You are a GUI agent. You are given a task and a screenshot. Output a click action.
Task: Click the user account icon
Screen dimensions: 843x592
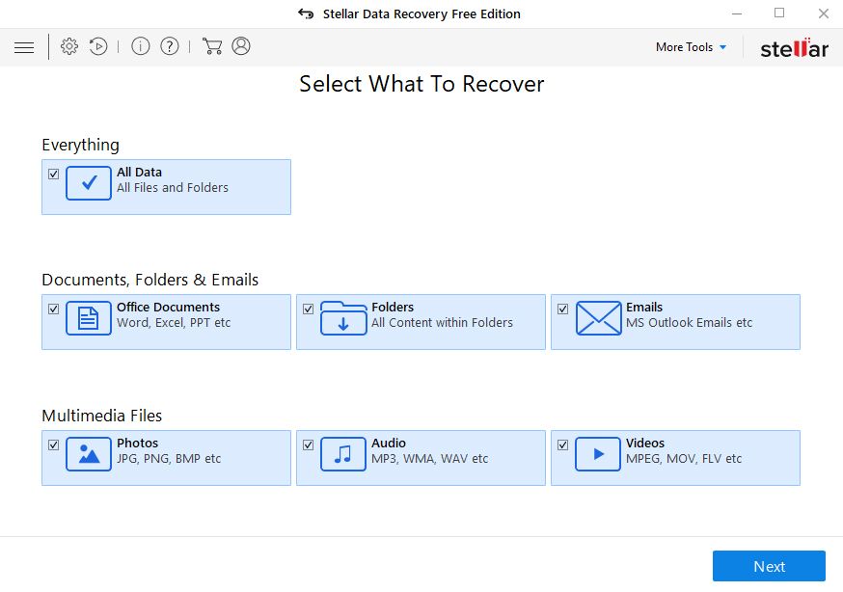(241, 46)
